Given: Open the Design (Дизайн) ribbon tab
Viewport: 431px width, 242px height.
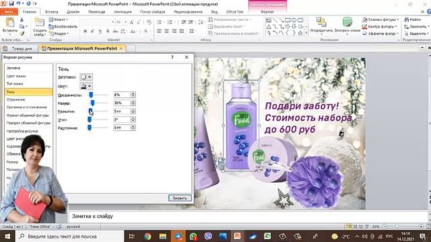Looking at the screenshot, I should tap(73, 12).
